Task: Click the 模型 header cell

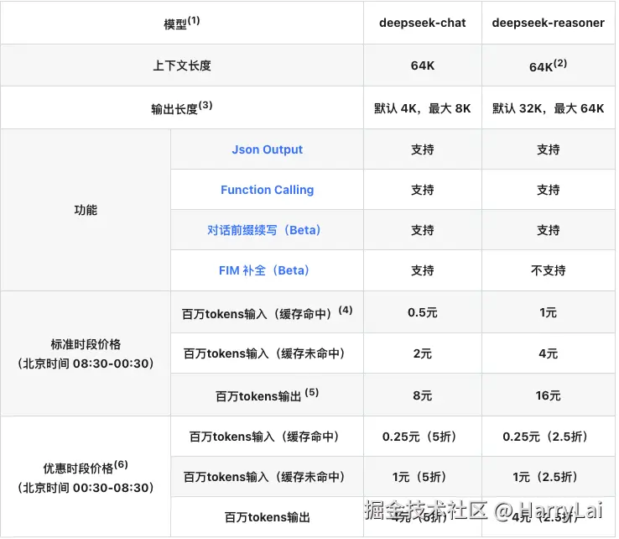Action: point(182,23)
